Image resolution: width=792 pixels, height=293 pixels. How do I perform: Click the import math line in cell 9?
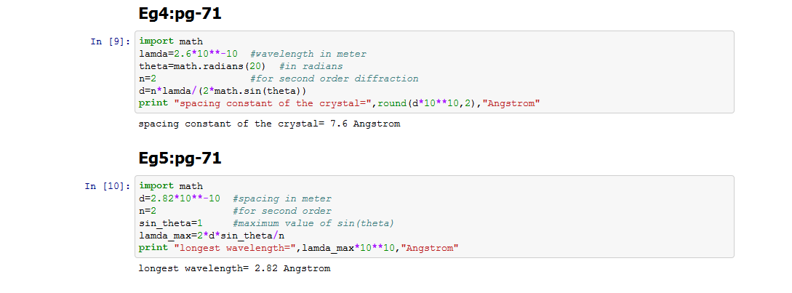pyautogui.click(x=171, y=41)
